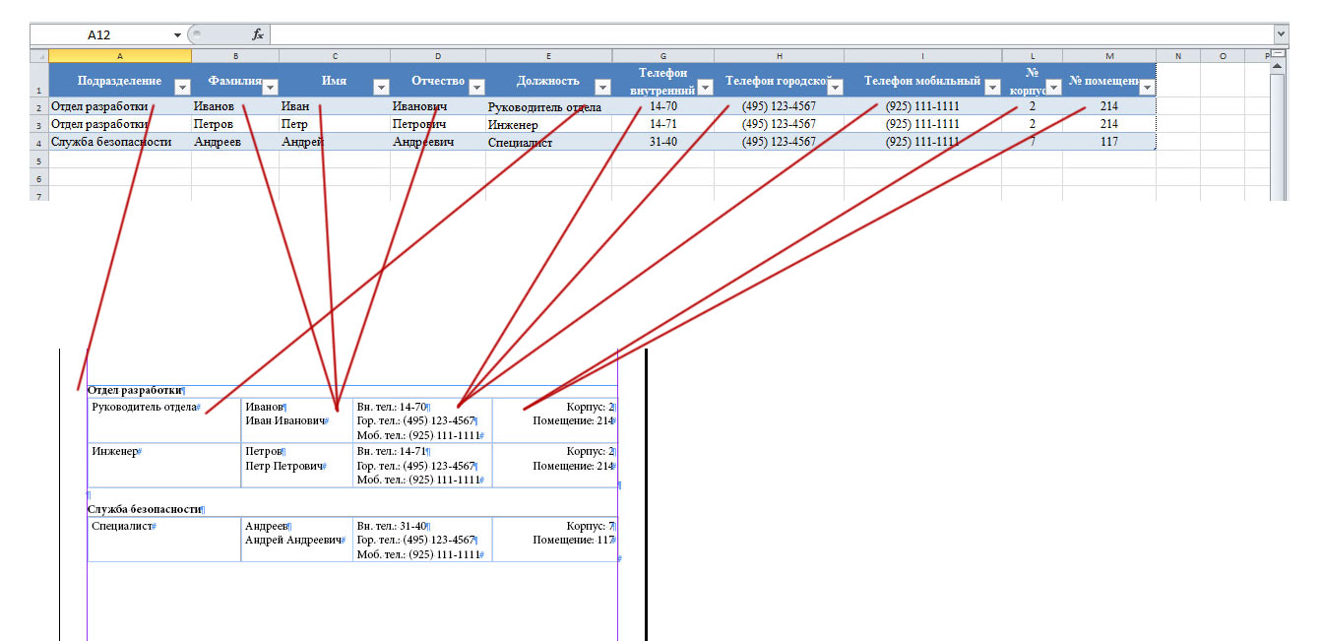
Task: Select column B header
Action: [234, 56]
